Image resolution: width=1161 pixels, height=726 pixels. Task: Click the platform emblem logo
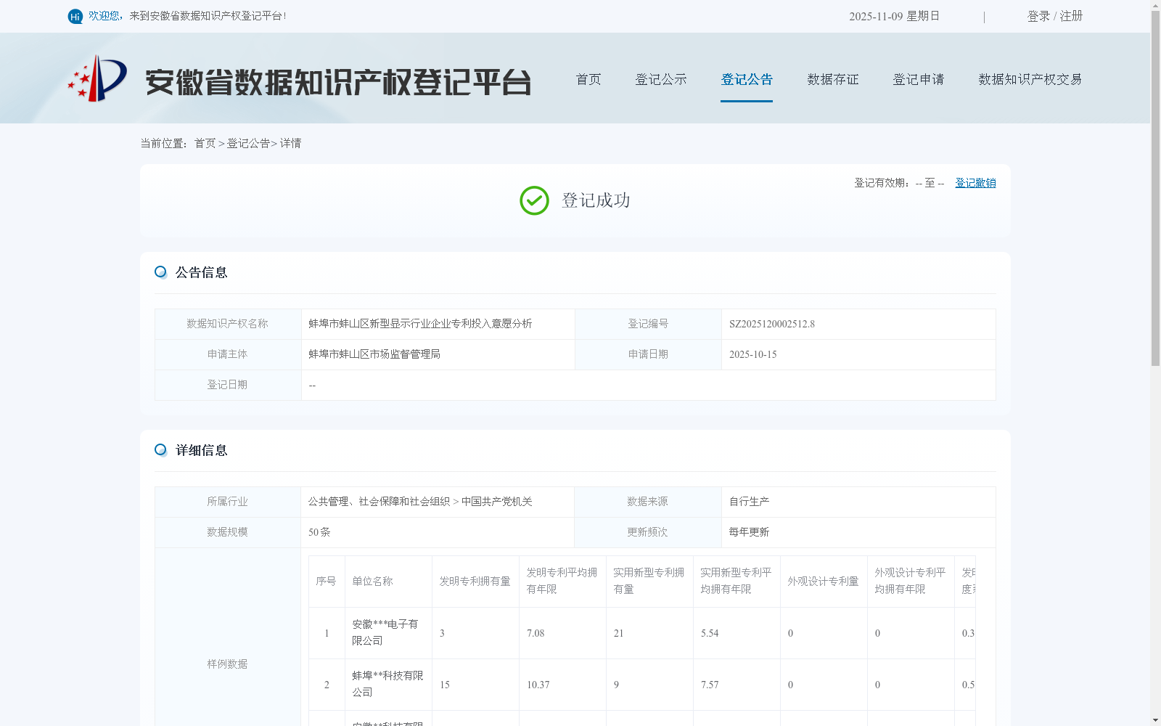click(x=97, y=78)
